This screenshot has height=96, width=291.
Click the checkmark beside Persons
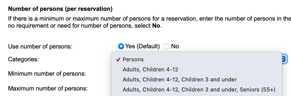(118, 59)
